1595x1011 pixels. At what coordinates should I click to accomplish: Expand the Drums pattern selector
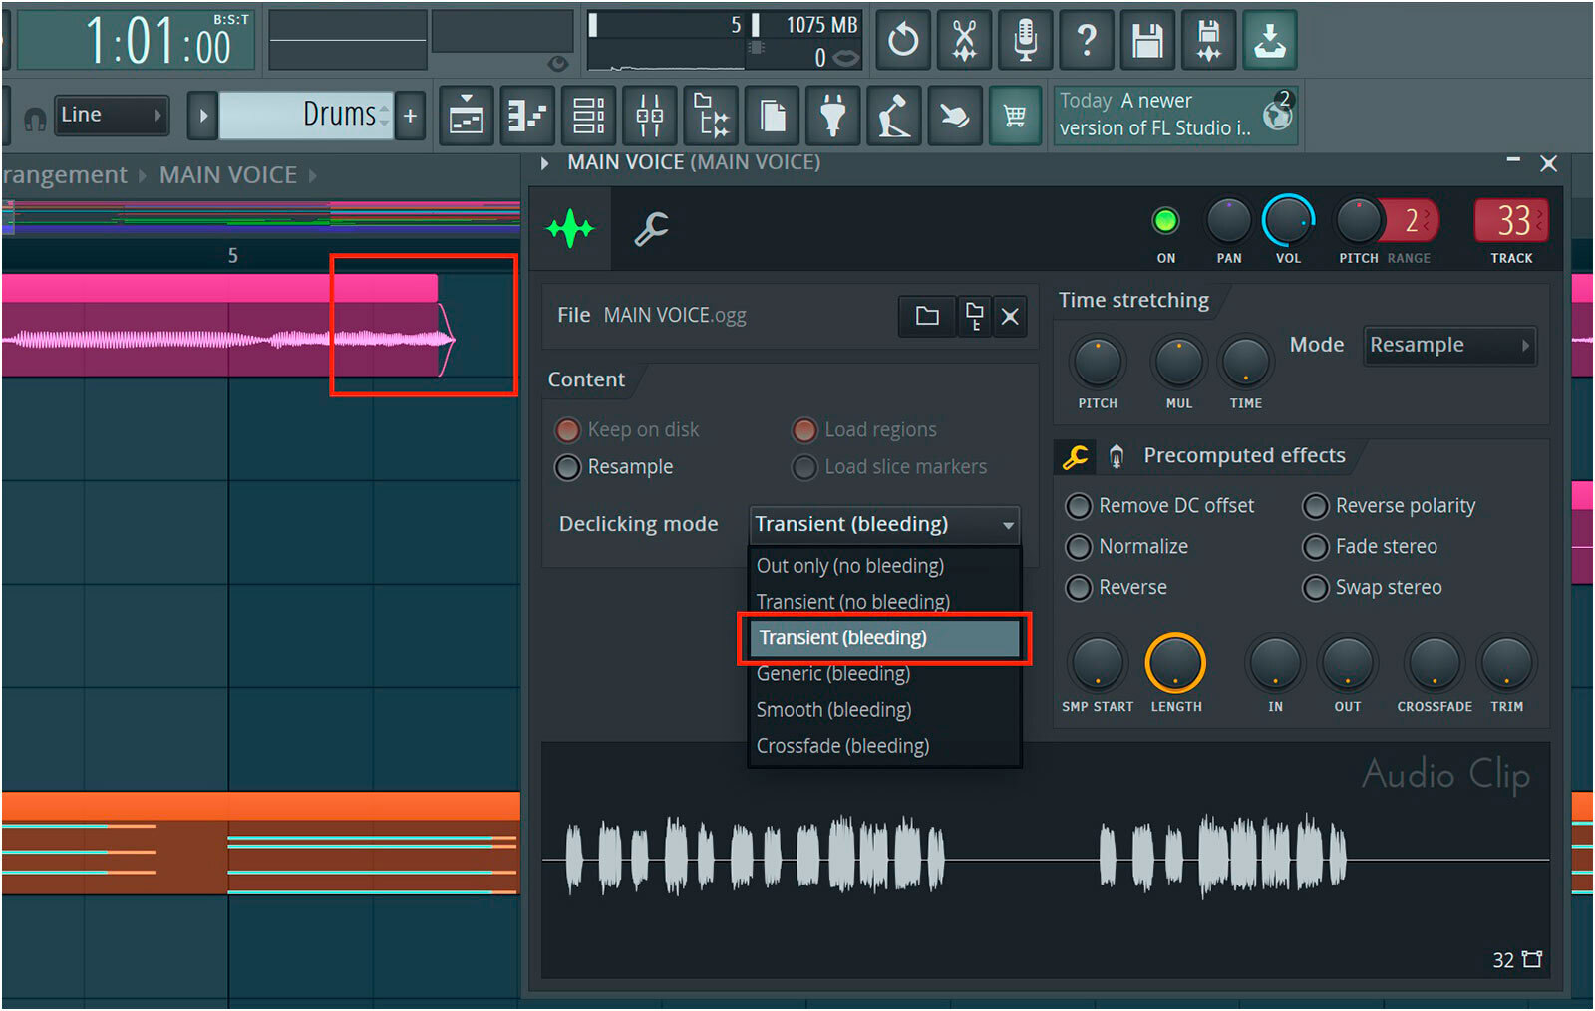(x=387, y=114)
